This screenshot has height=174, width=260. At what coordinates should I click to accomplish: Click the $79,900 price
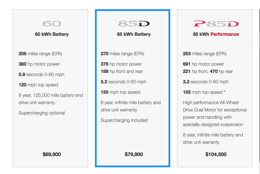pyautogui.click(x=134, y=154)
